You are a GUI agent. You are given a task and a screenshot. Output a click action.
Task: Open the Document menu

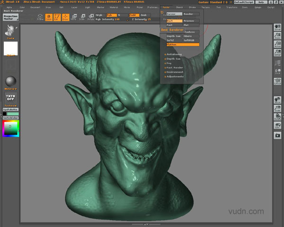pos(35,8)
